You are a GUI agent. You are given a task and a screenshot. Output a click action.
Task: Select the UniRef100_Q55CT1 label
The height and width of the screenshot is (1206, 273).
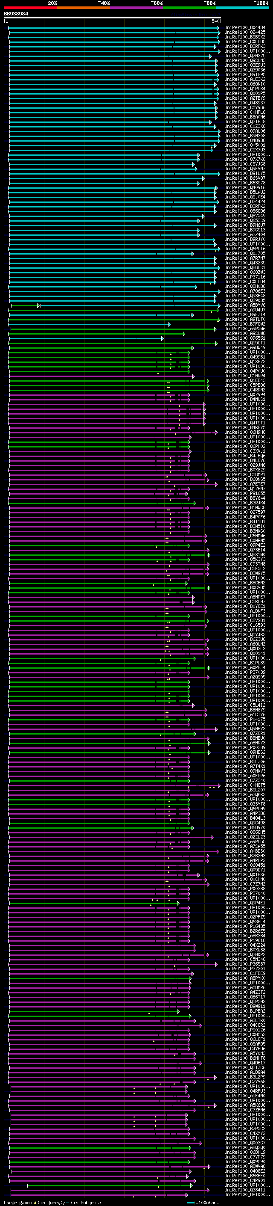[x=245, y=343]
